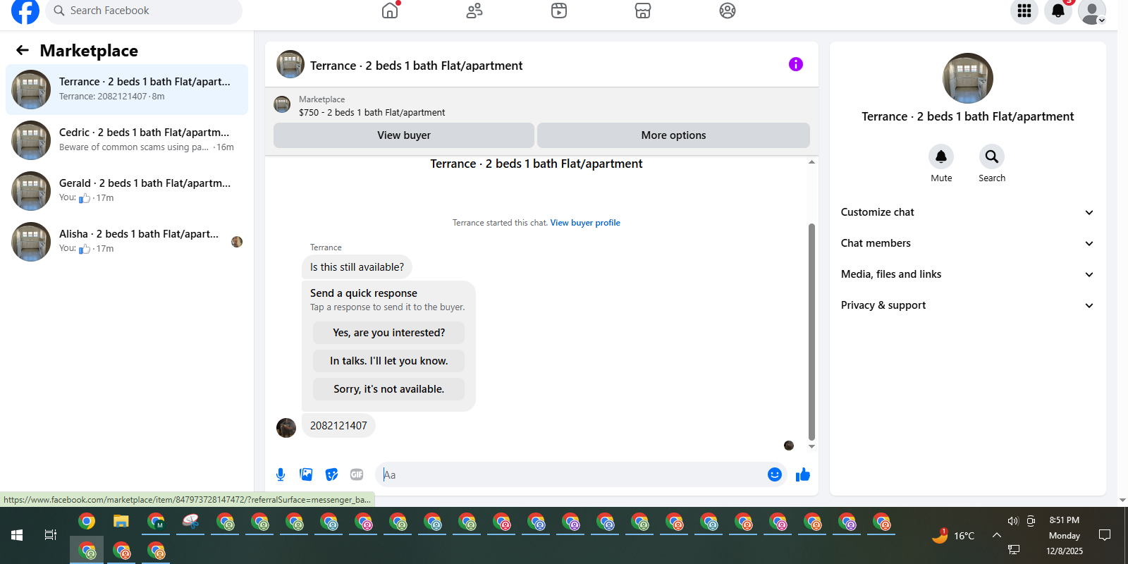Expand the Customize chat section
Screen dimensions: 1128x564
967,212
